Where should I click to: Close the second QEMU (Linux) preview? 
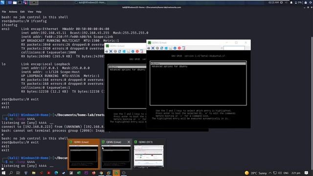point(129,142)
